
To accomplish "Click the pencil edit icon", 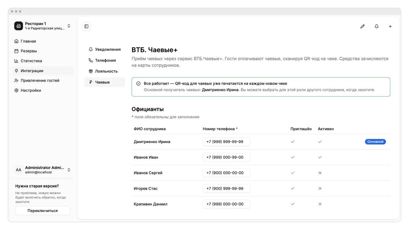I will tap(362, 27).
